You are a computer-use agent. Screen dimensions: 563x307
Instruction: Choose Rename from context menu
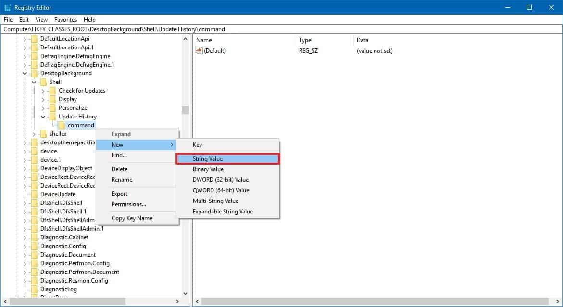coord(137,180)
